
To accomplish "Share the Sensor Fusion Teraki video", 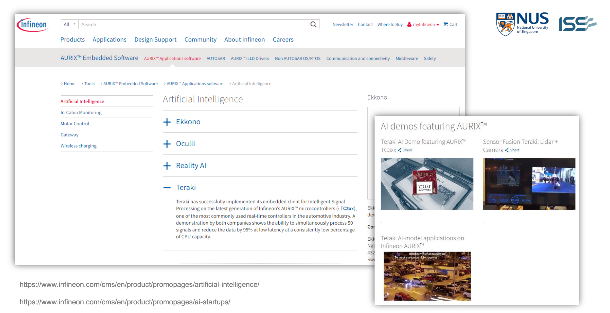I will (x=512, y=150).
